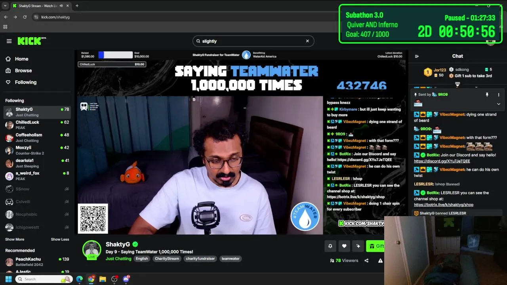Toggle the heart follow button
The image size is (507, 285).
(x=344, y=246)
